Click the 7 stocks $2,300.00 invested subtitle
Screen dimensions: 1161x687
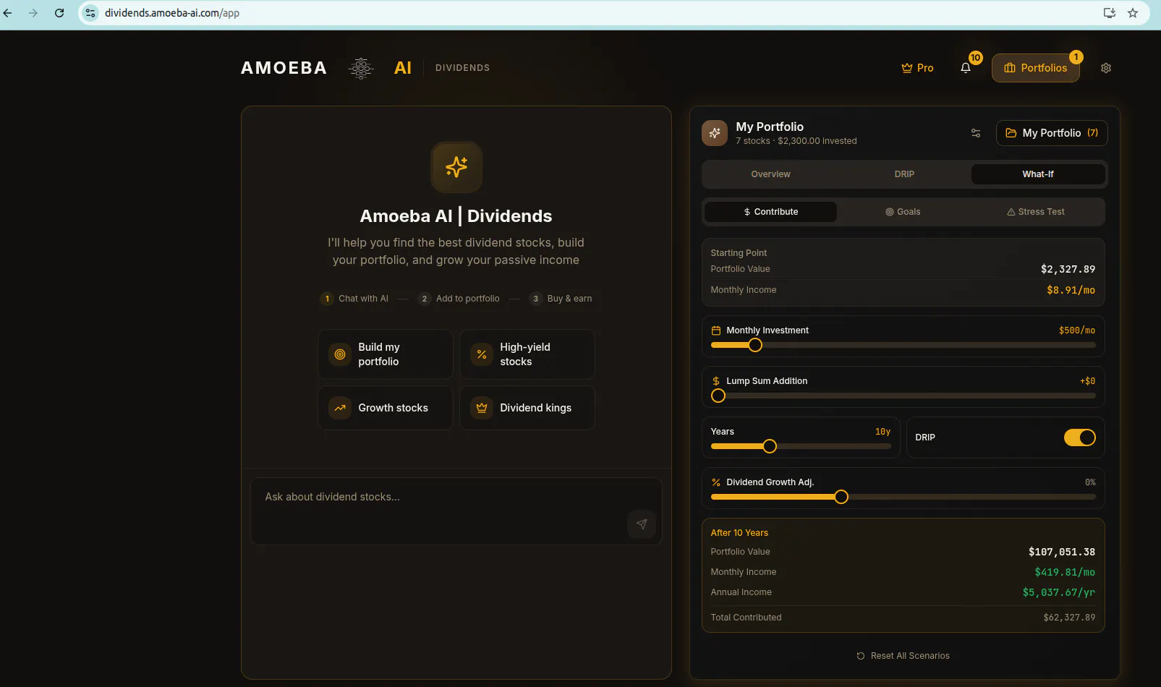796,141
